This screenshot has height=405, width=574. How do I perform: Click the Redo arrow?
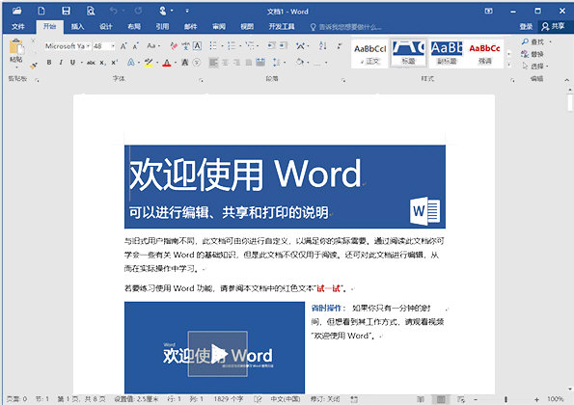138,11
